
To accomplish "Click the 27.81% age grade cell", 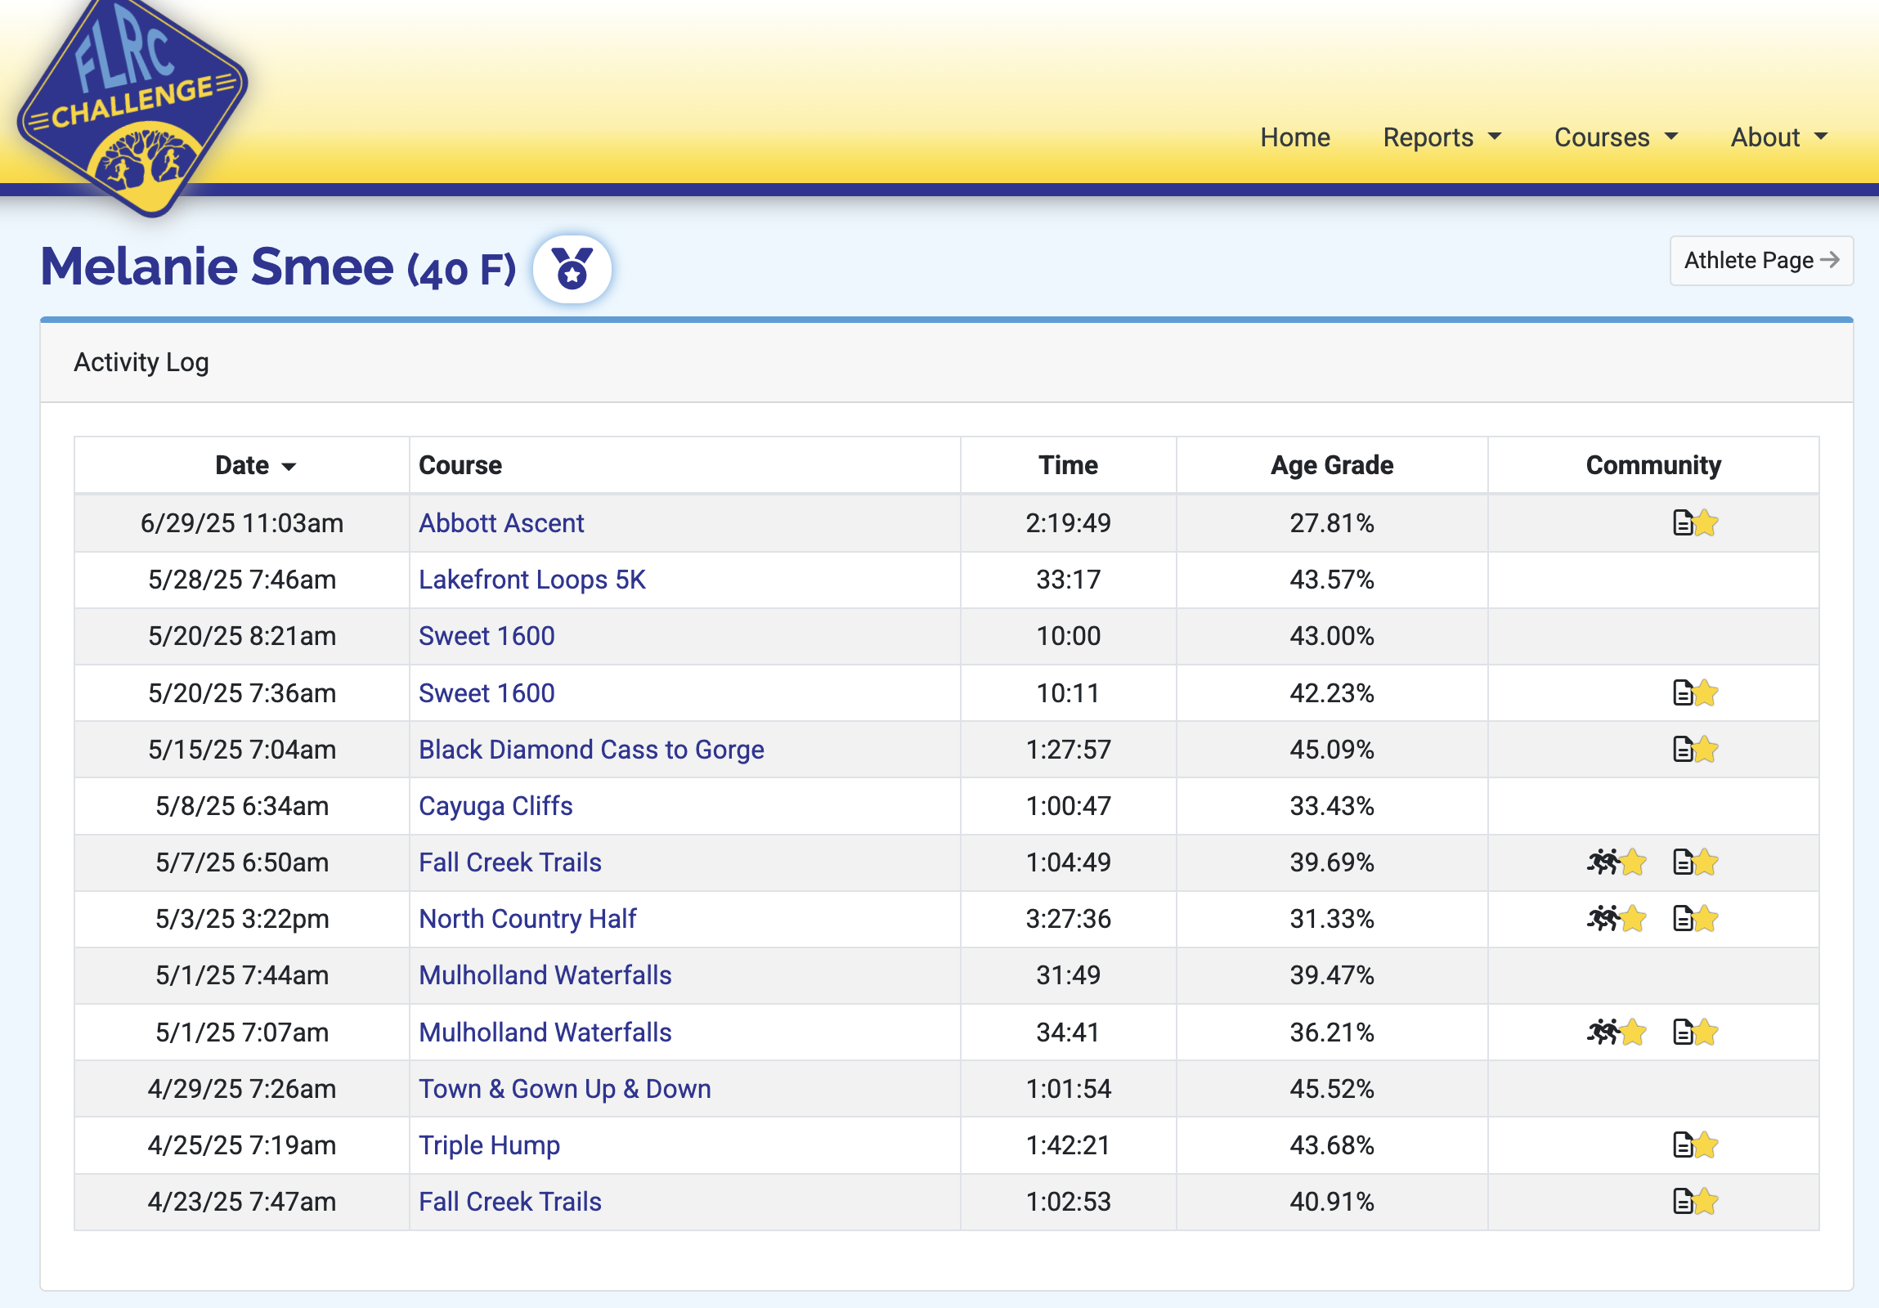I will click(x=1331, y=522).
